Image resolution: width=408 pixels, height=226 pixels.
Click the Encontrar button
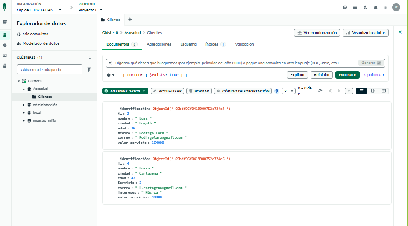click(347, 75)
